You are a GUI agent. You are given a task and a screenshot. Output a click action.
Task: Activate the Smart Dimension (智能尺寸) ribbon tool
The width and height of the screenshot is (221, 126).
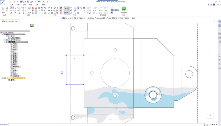tap(66, 10)
